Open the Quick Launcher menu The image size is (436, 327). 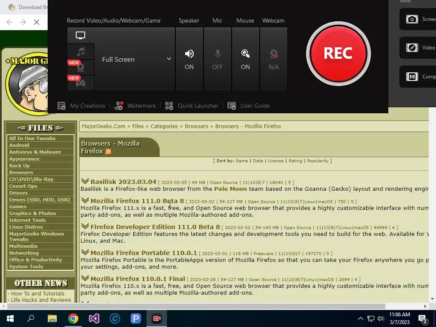pos(192,106)
